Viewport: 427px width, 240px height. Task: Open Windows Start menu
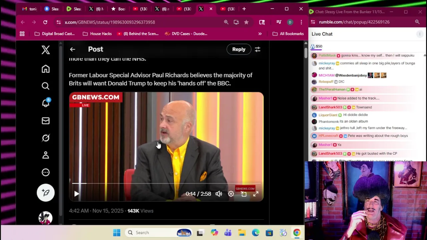[116, 233]
